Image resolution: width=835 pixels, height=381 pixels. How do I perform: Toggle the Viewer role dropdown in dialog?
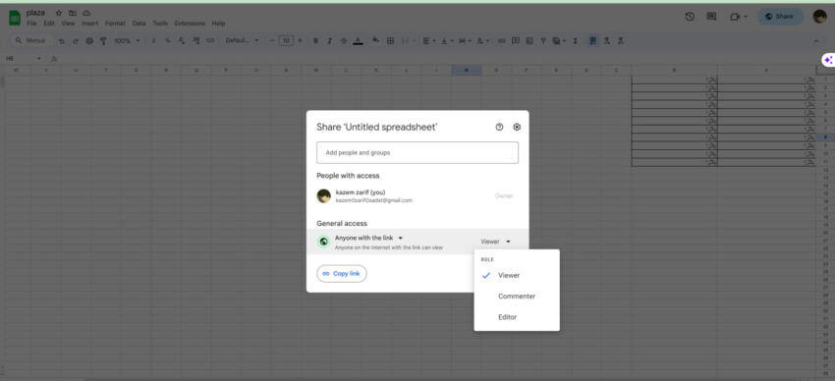point(495,242)
